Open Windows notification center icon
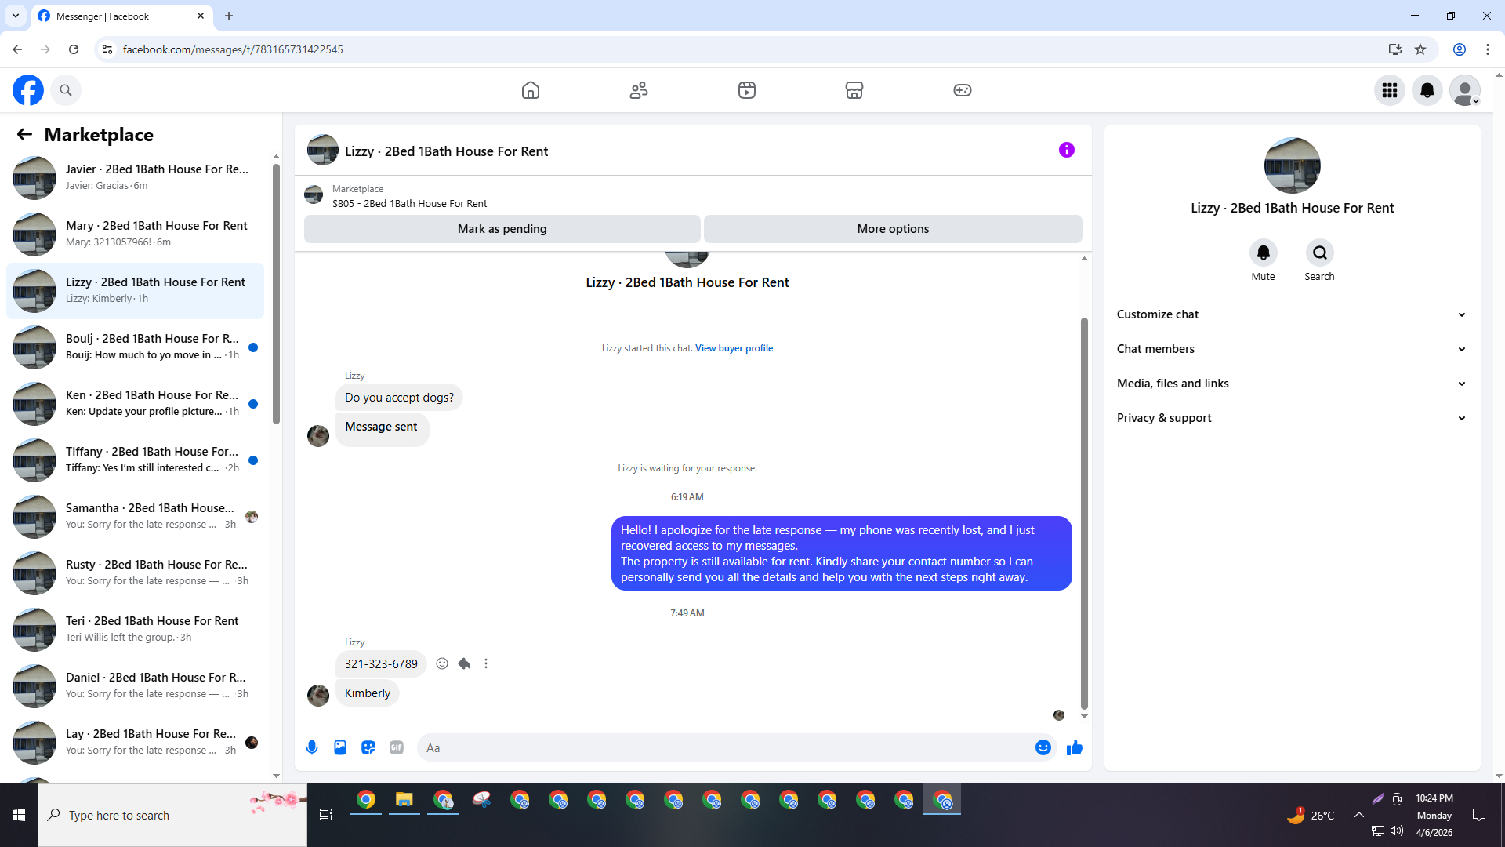 click(x=1479, y=815)
